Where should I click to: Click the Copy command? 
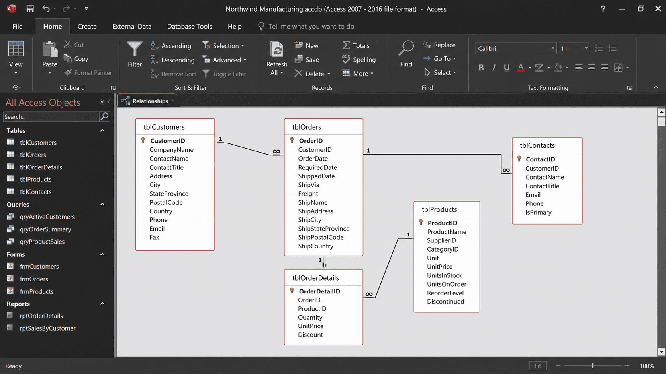point(76,59)
